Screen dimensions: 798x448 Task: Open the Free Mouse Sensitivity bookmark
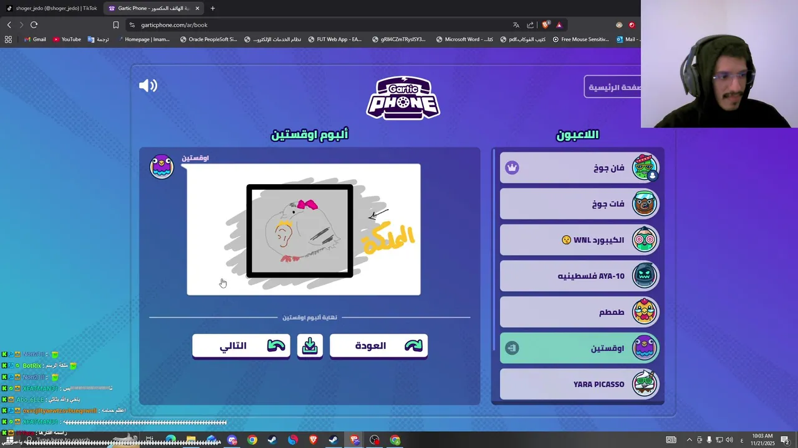pyautogui.click(x=581, y=39)
